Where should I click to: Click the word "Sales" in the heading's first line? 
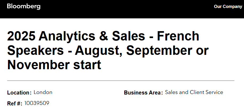pyautogui.click(x=128, y=36)
